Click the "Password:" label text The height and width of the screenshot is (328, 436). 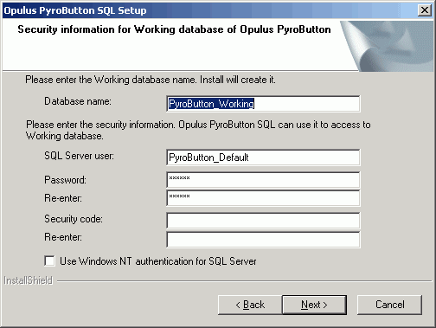(65, 180)
